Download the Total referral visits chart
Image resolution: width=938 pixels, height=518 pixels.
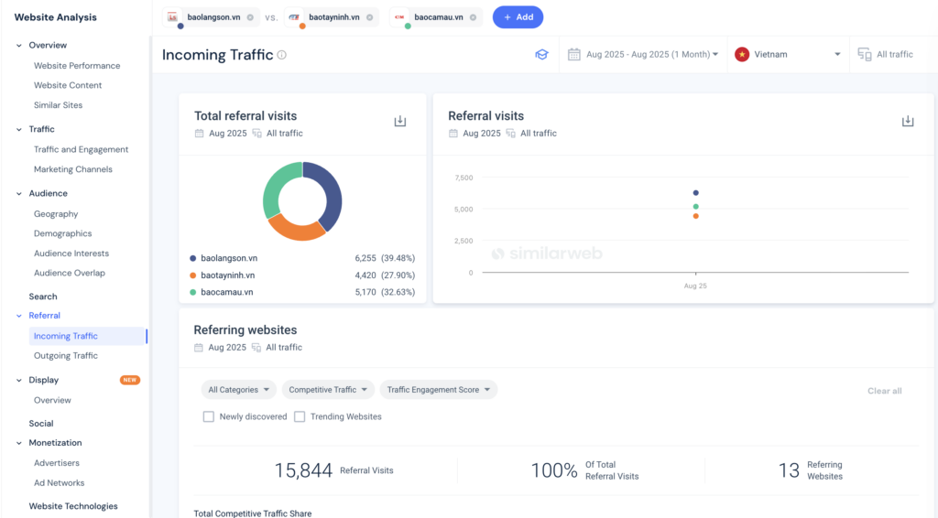click(x=399, y=122)
